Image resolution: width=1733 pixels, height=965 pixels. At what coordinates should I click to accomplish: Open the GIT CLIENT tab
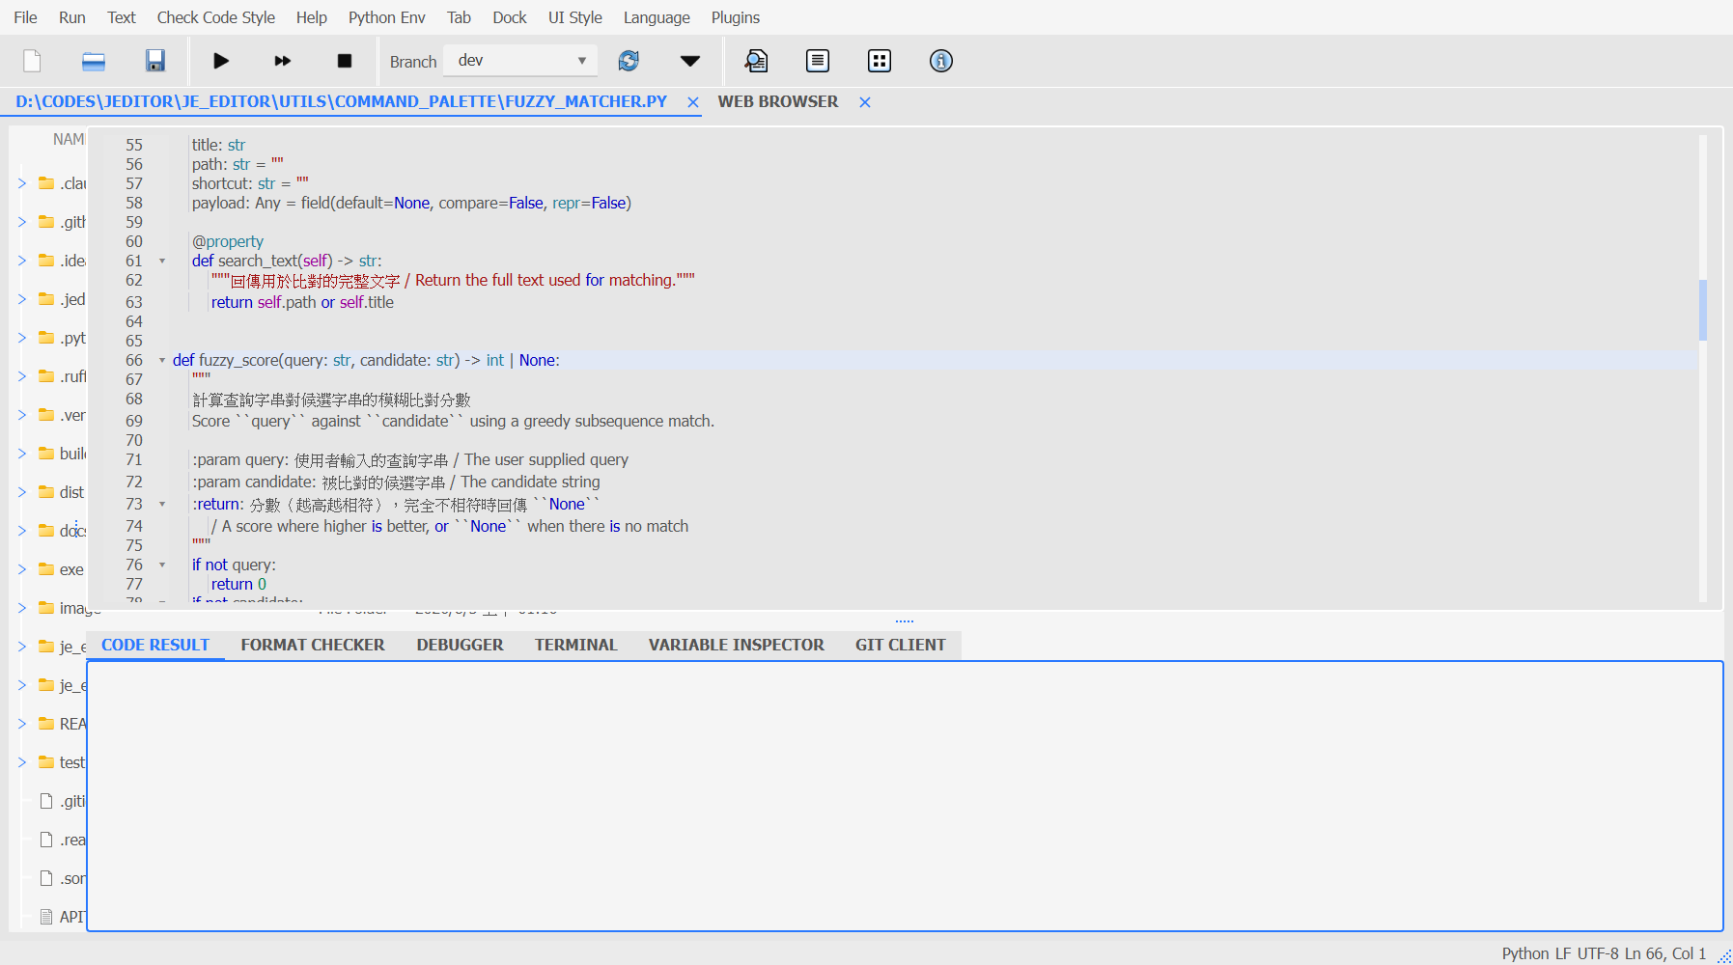(901, 645)
